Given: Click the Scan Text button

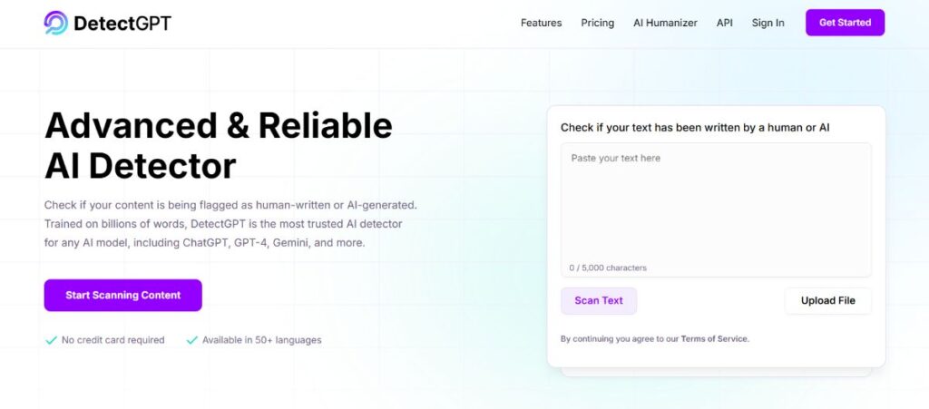Looking at the screenshot, I should 599,301.
